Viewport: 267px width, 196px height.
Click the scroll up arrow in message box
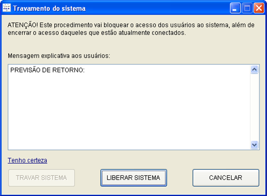(x=254, y=70)
